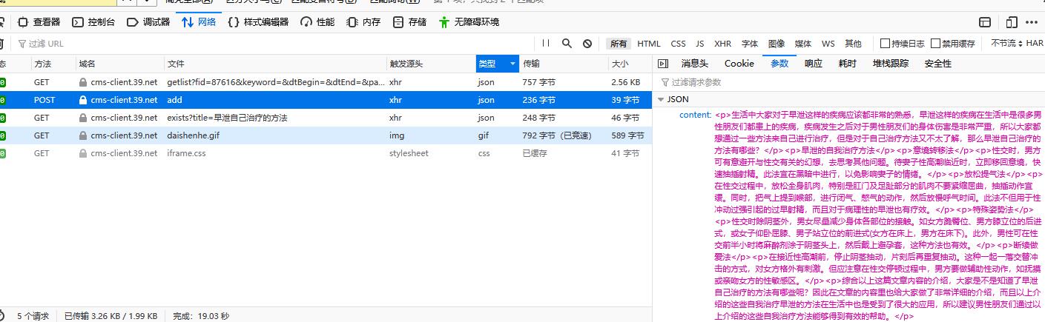1045x322 pixels.
Task: Click lock icon of the POST add row
Action: [83, 100]
